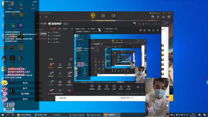This screenshot has width=208, height=117.
Task: Open the share icon in streaming header
Action: pos(158,30)
